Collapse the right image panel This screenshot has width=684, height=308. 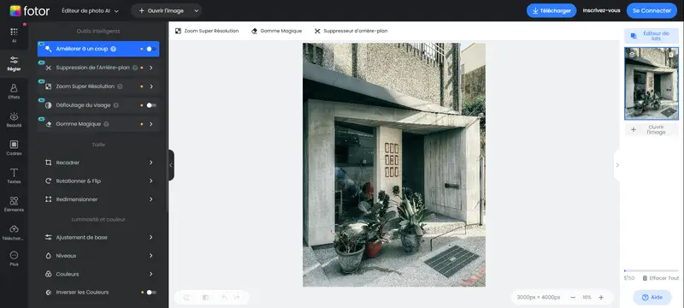tap(616, 165)
